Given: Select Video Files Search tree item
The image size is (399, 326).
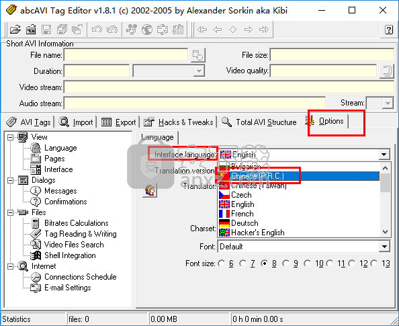Looking at the screenshot, I should pyautogui.click(x=74, y=245).
